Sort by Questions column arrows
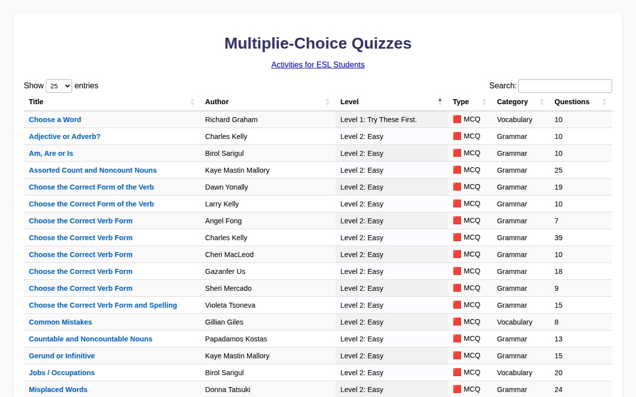 [604, 102]
